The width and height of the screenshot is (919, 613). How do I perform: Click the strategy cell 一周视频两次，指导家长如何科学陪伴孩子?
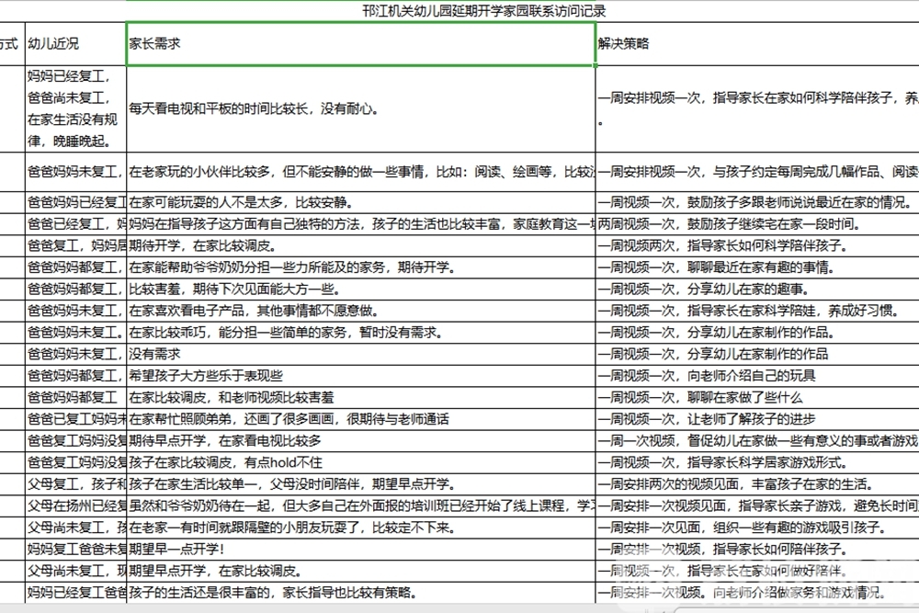pos(735,244)
